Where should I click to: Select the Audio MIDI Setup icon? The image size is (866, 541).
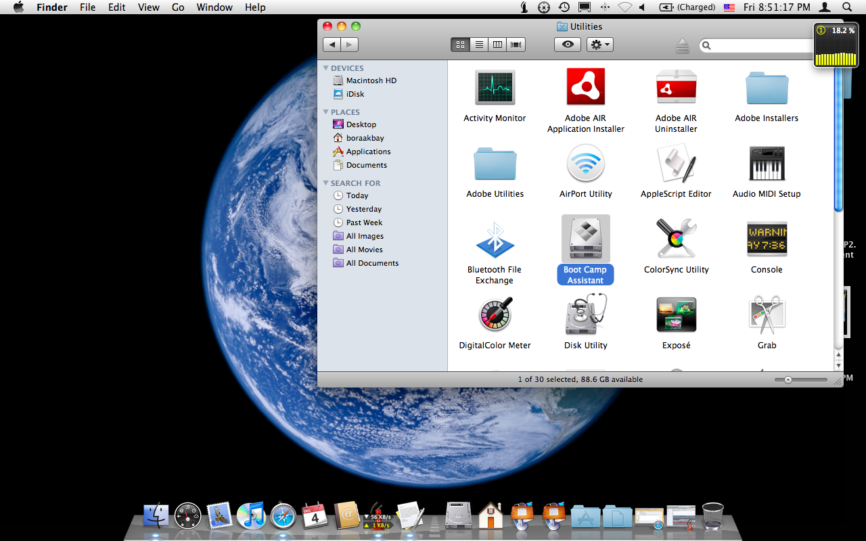click(767, 163)
